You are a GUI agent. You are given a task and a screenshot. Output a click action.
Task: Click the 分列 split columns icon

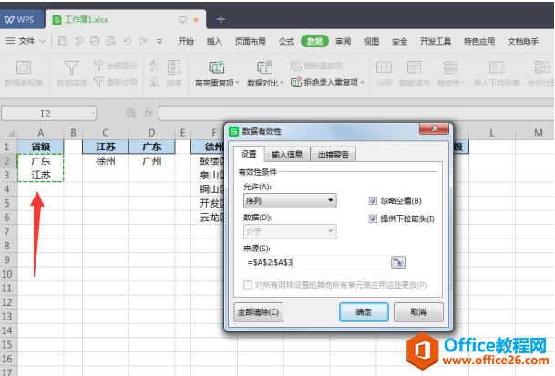pos(384,66)
